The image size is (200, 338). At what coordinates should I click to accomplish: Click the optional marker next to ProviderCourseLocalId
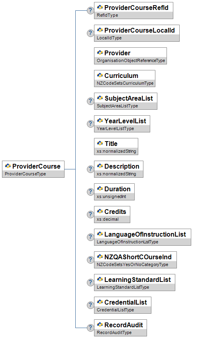90,33
